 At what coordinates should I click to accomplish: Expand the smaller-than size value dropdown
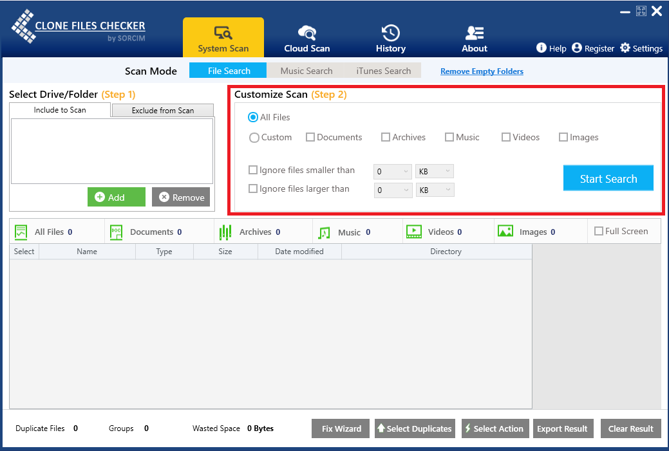click(393, 172)
